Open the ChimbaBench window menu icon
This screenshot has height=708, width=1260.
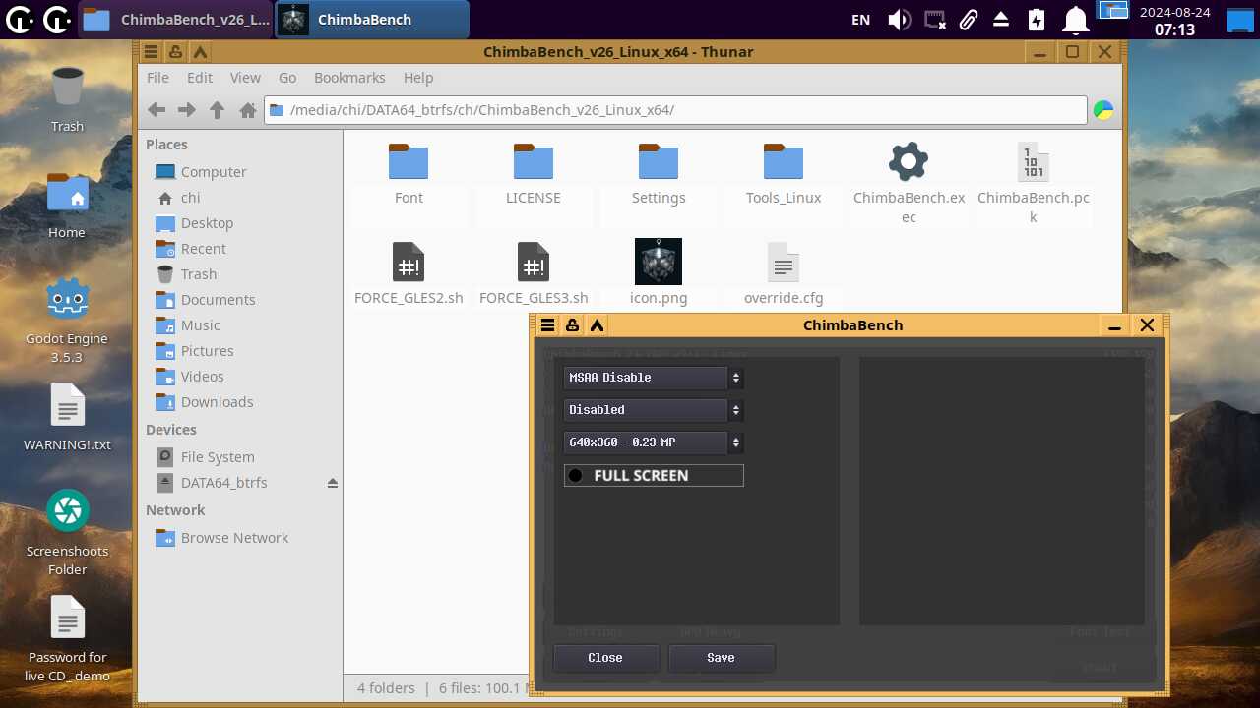(x=548, y=325)
